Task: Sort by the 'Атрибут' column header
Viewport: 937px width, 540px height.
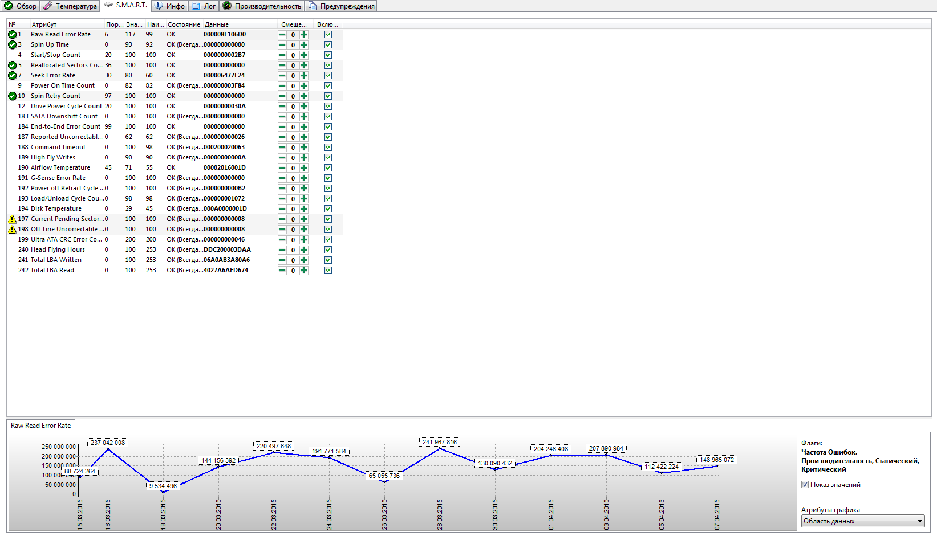Action: (44, 24)
